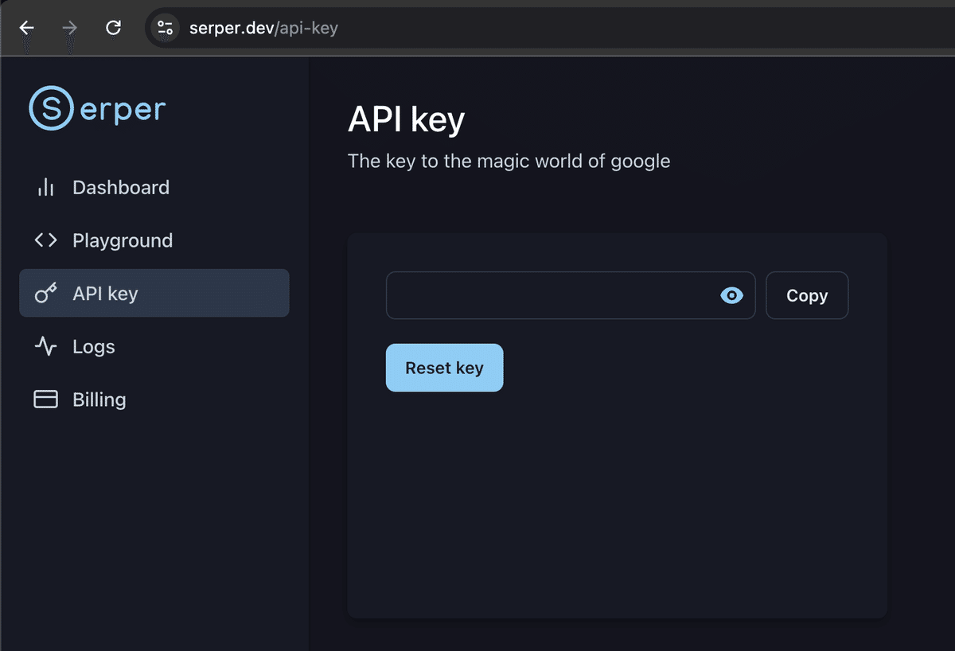Open site permissions icon in address bar
The image size is (955, 651).
[x=164, y=27]
